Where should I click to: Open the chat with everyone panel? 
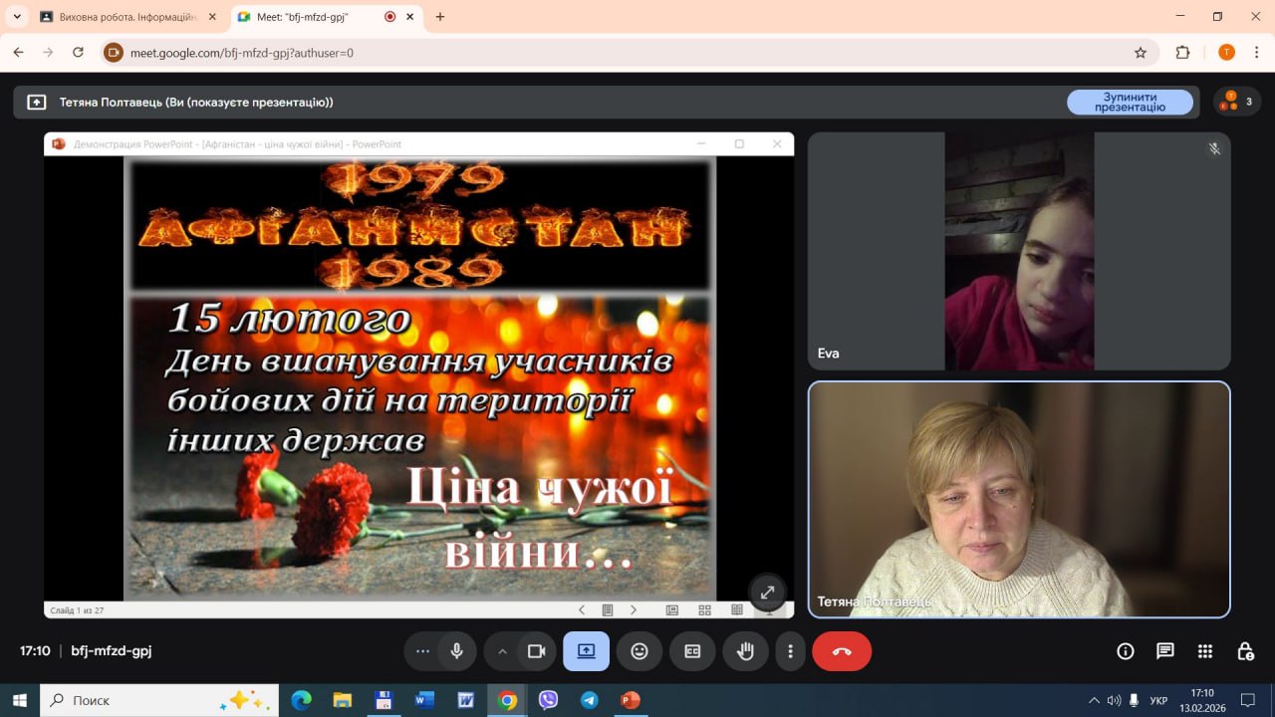[1165, 651]
